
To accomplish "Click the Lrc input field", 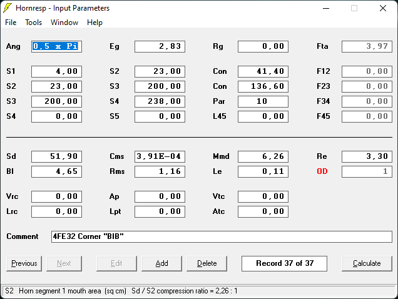I will 56,211.
